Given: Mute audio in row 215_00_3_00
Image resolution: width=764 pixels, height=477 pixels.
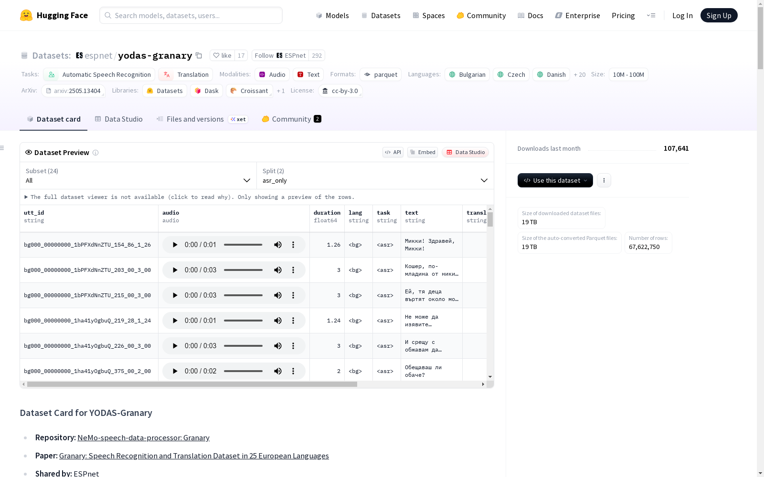Looking at the screenshot, I should coord(278,295).
